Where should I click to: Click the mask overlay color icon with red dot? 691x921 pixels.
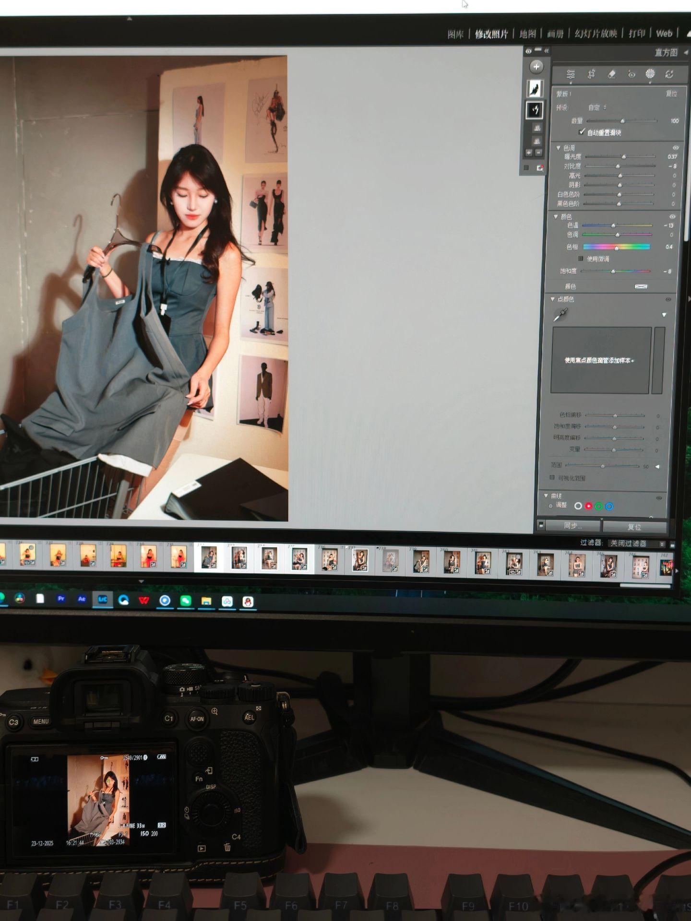pos(540,168)
